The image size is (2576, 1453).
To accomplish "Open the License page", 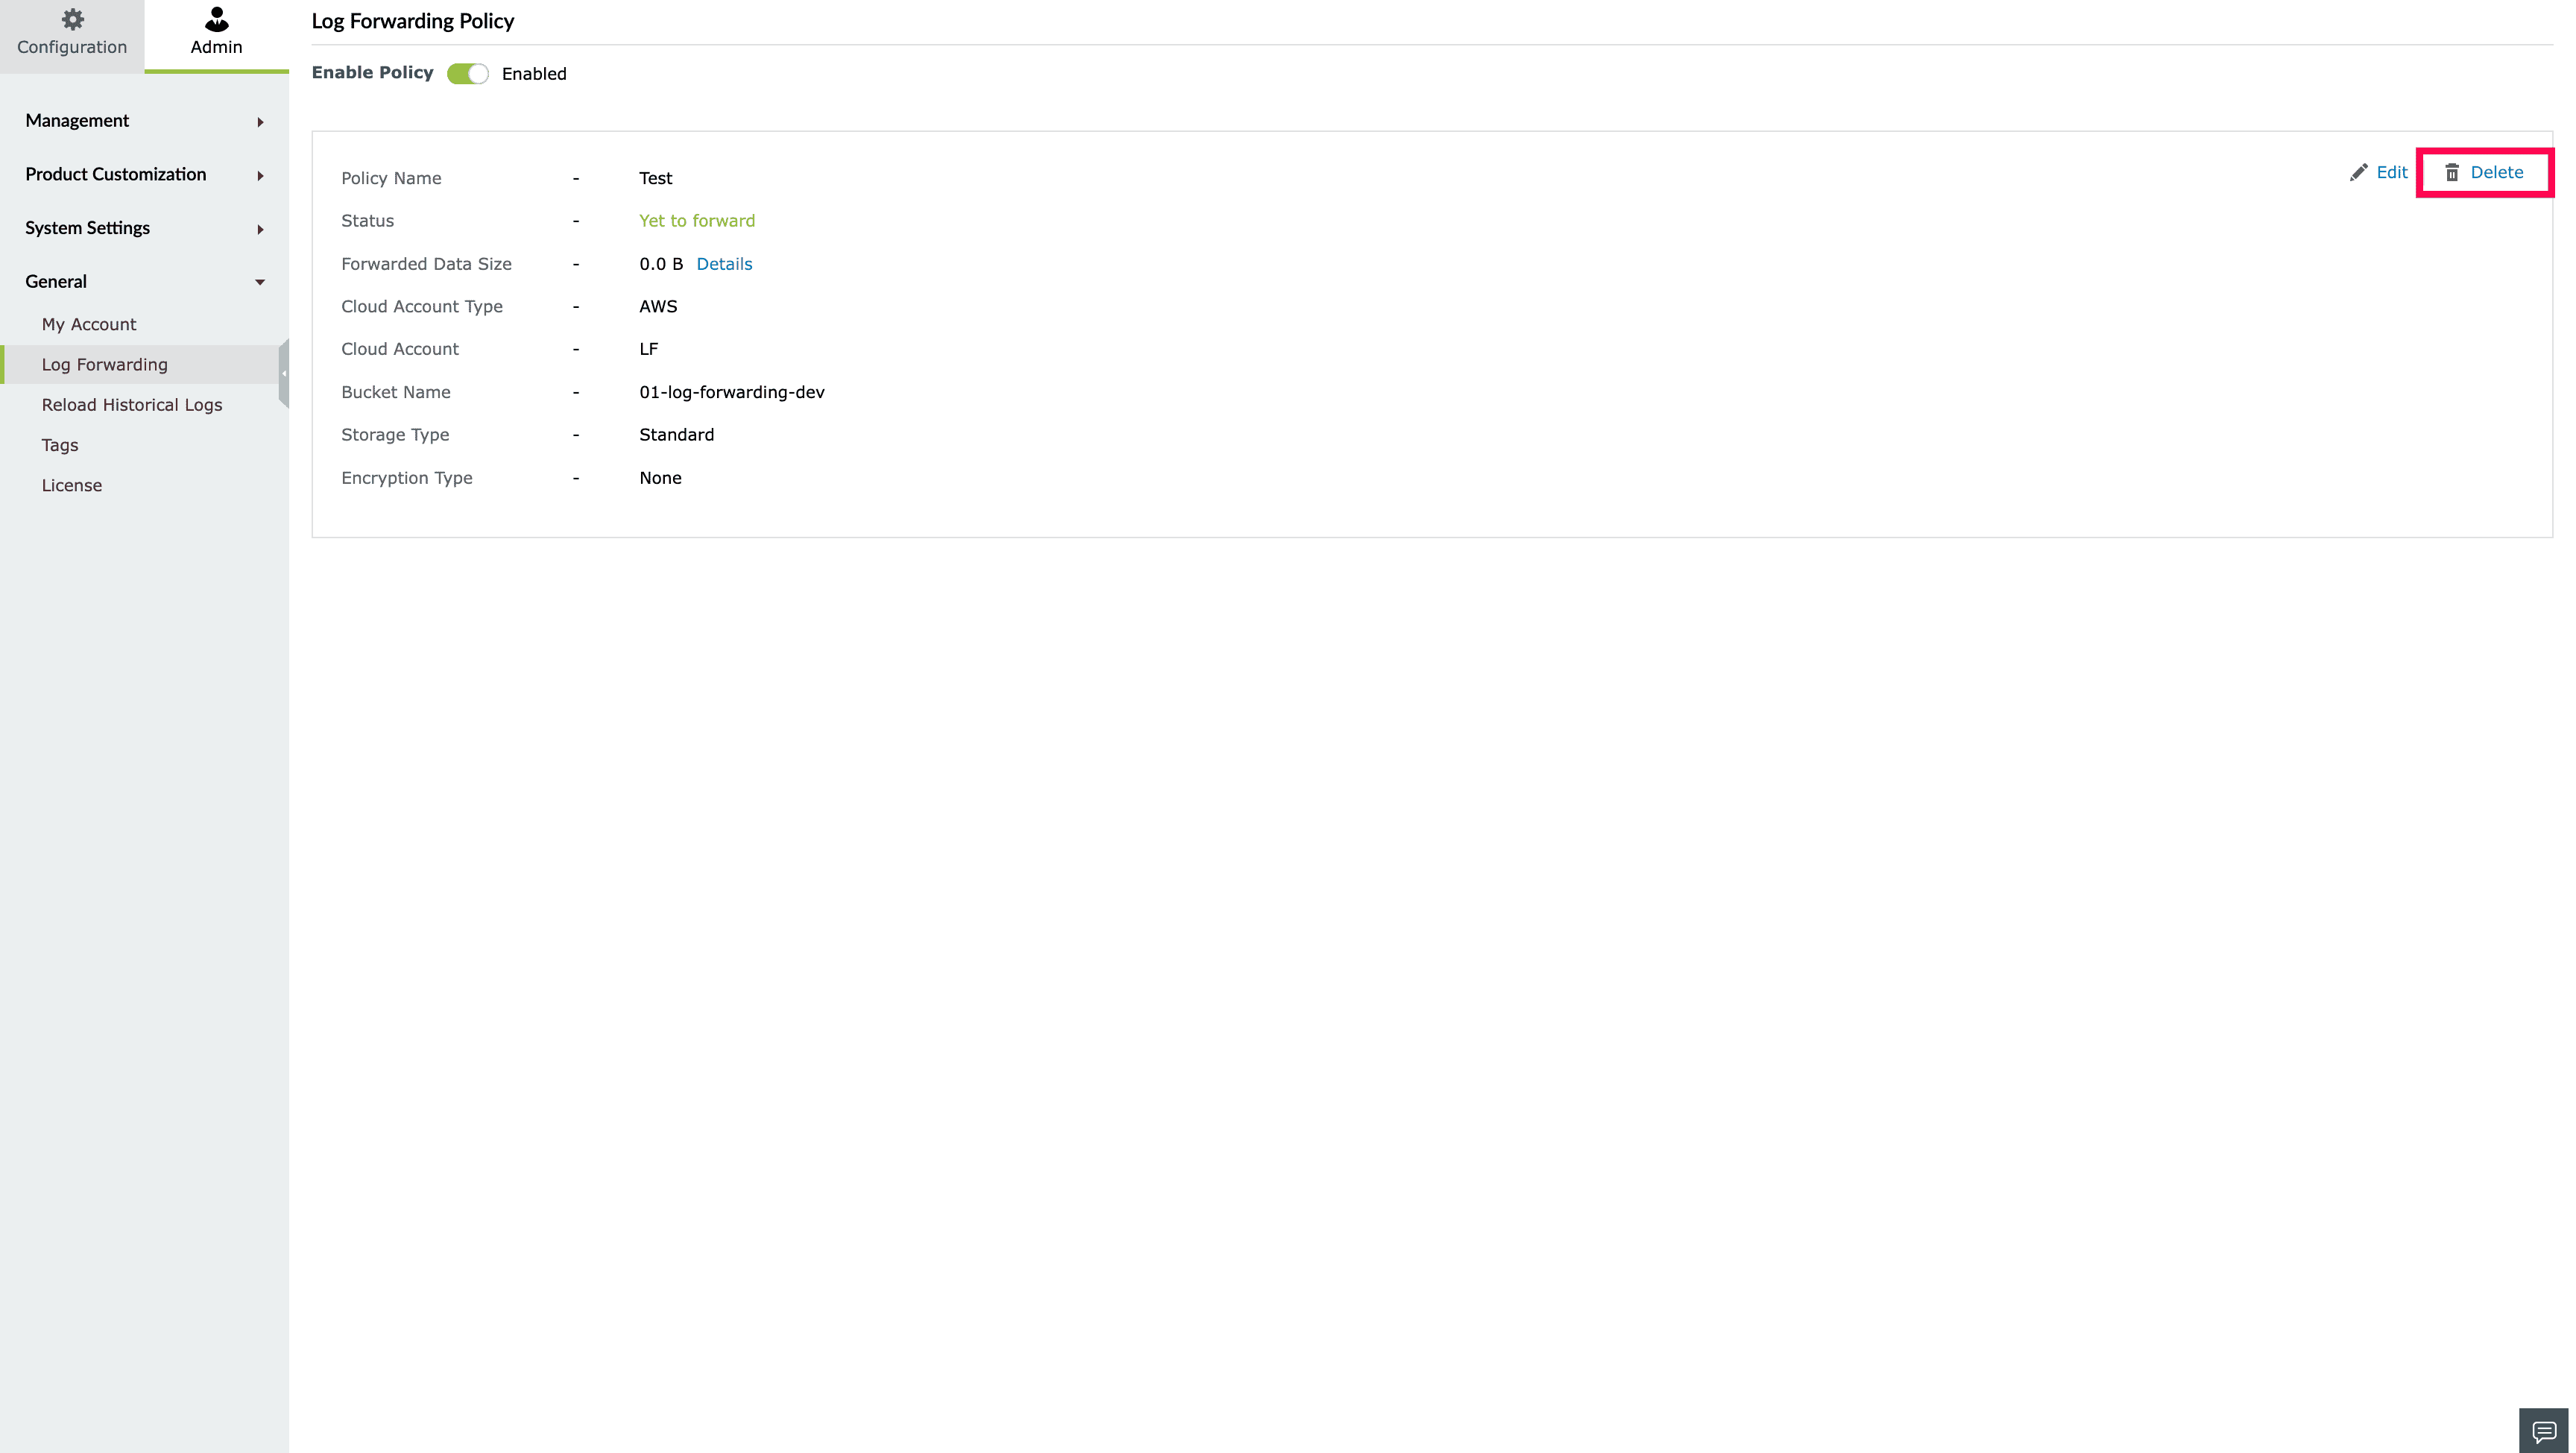I will click(x=72, y=485).
